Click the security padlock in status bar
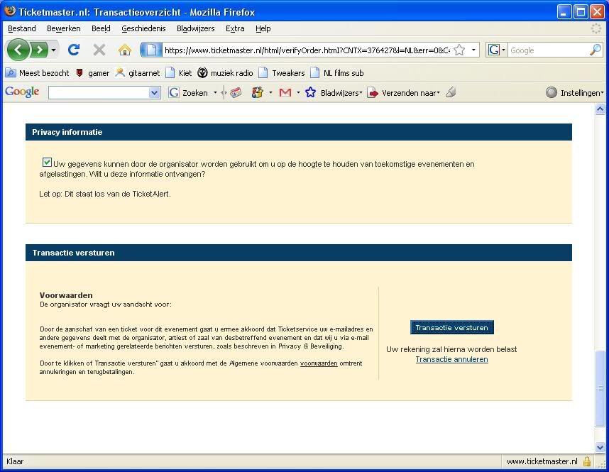The image size is (609, 472). point(587,461)
